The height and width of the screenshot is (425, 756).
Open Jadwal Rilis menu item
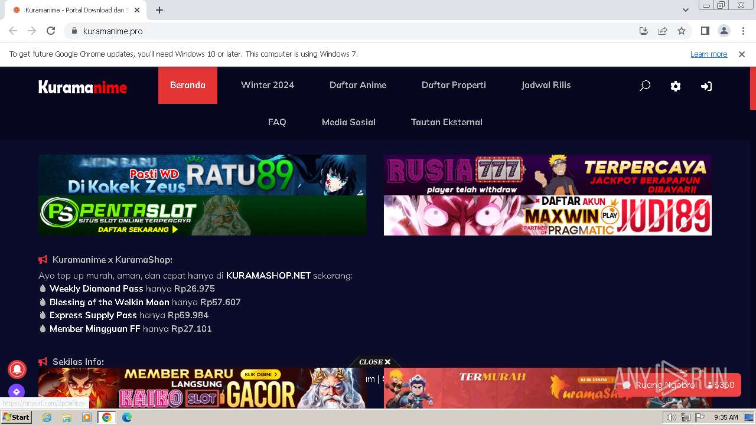(x=546, y=85)
